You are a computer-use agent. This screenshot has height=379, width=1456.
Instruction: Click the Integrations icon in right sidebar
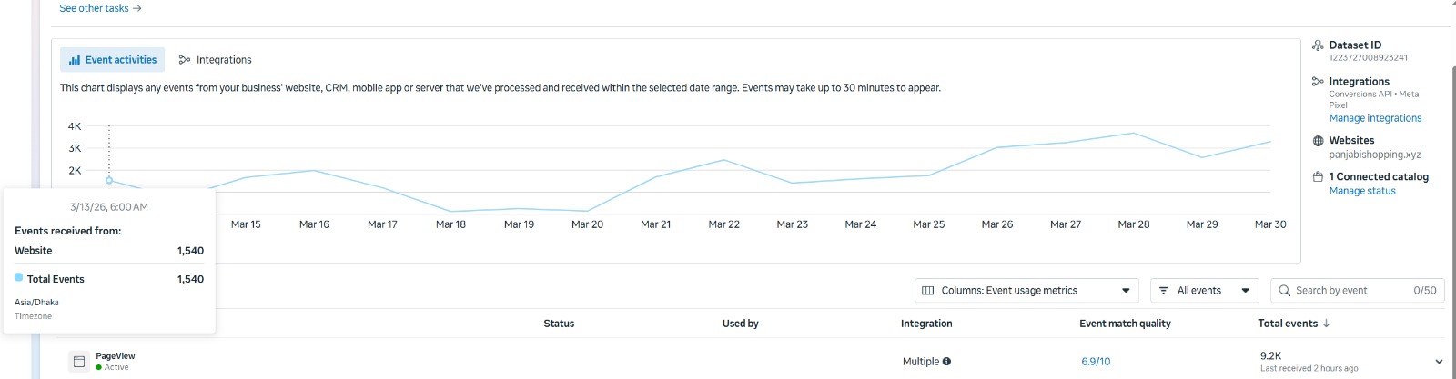pyautogui.click(x=1318, y=82)
